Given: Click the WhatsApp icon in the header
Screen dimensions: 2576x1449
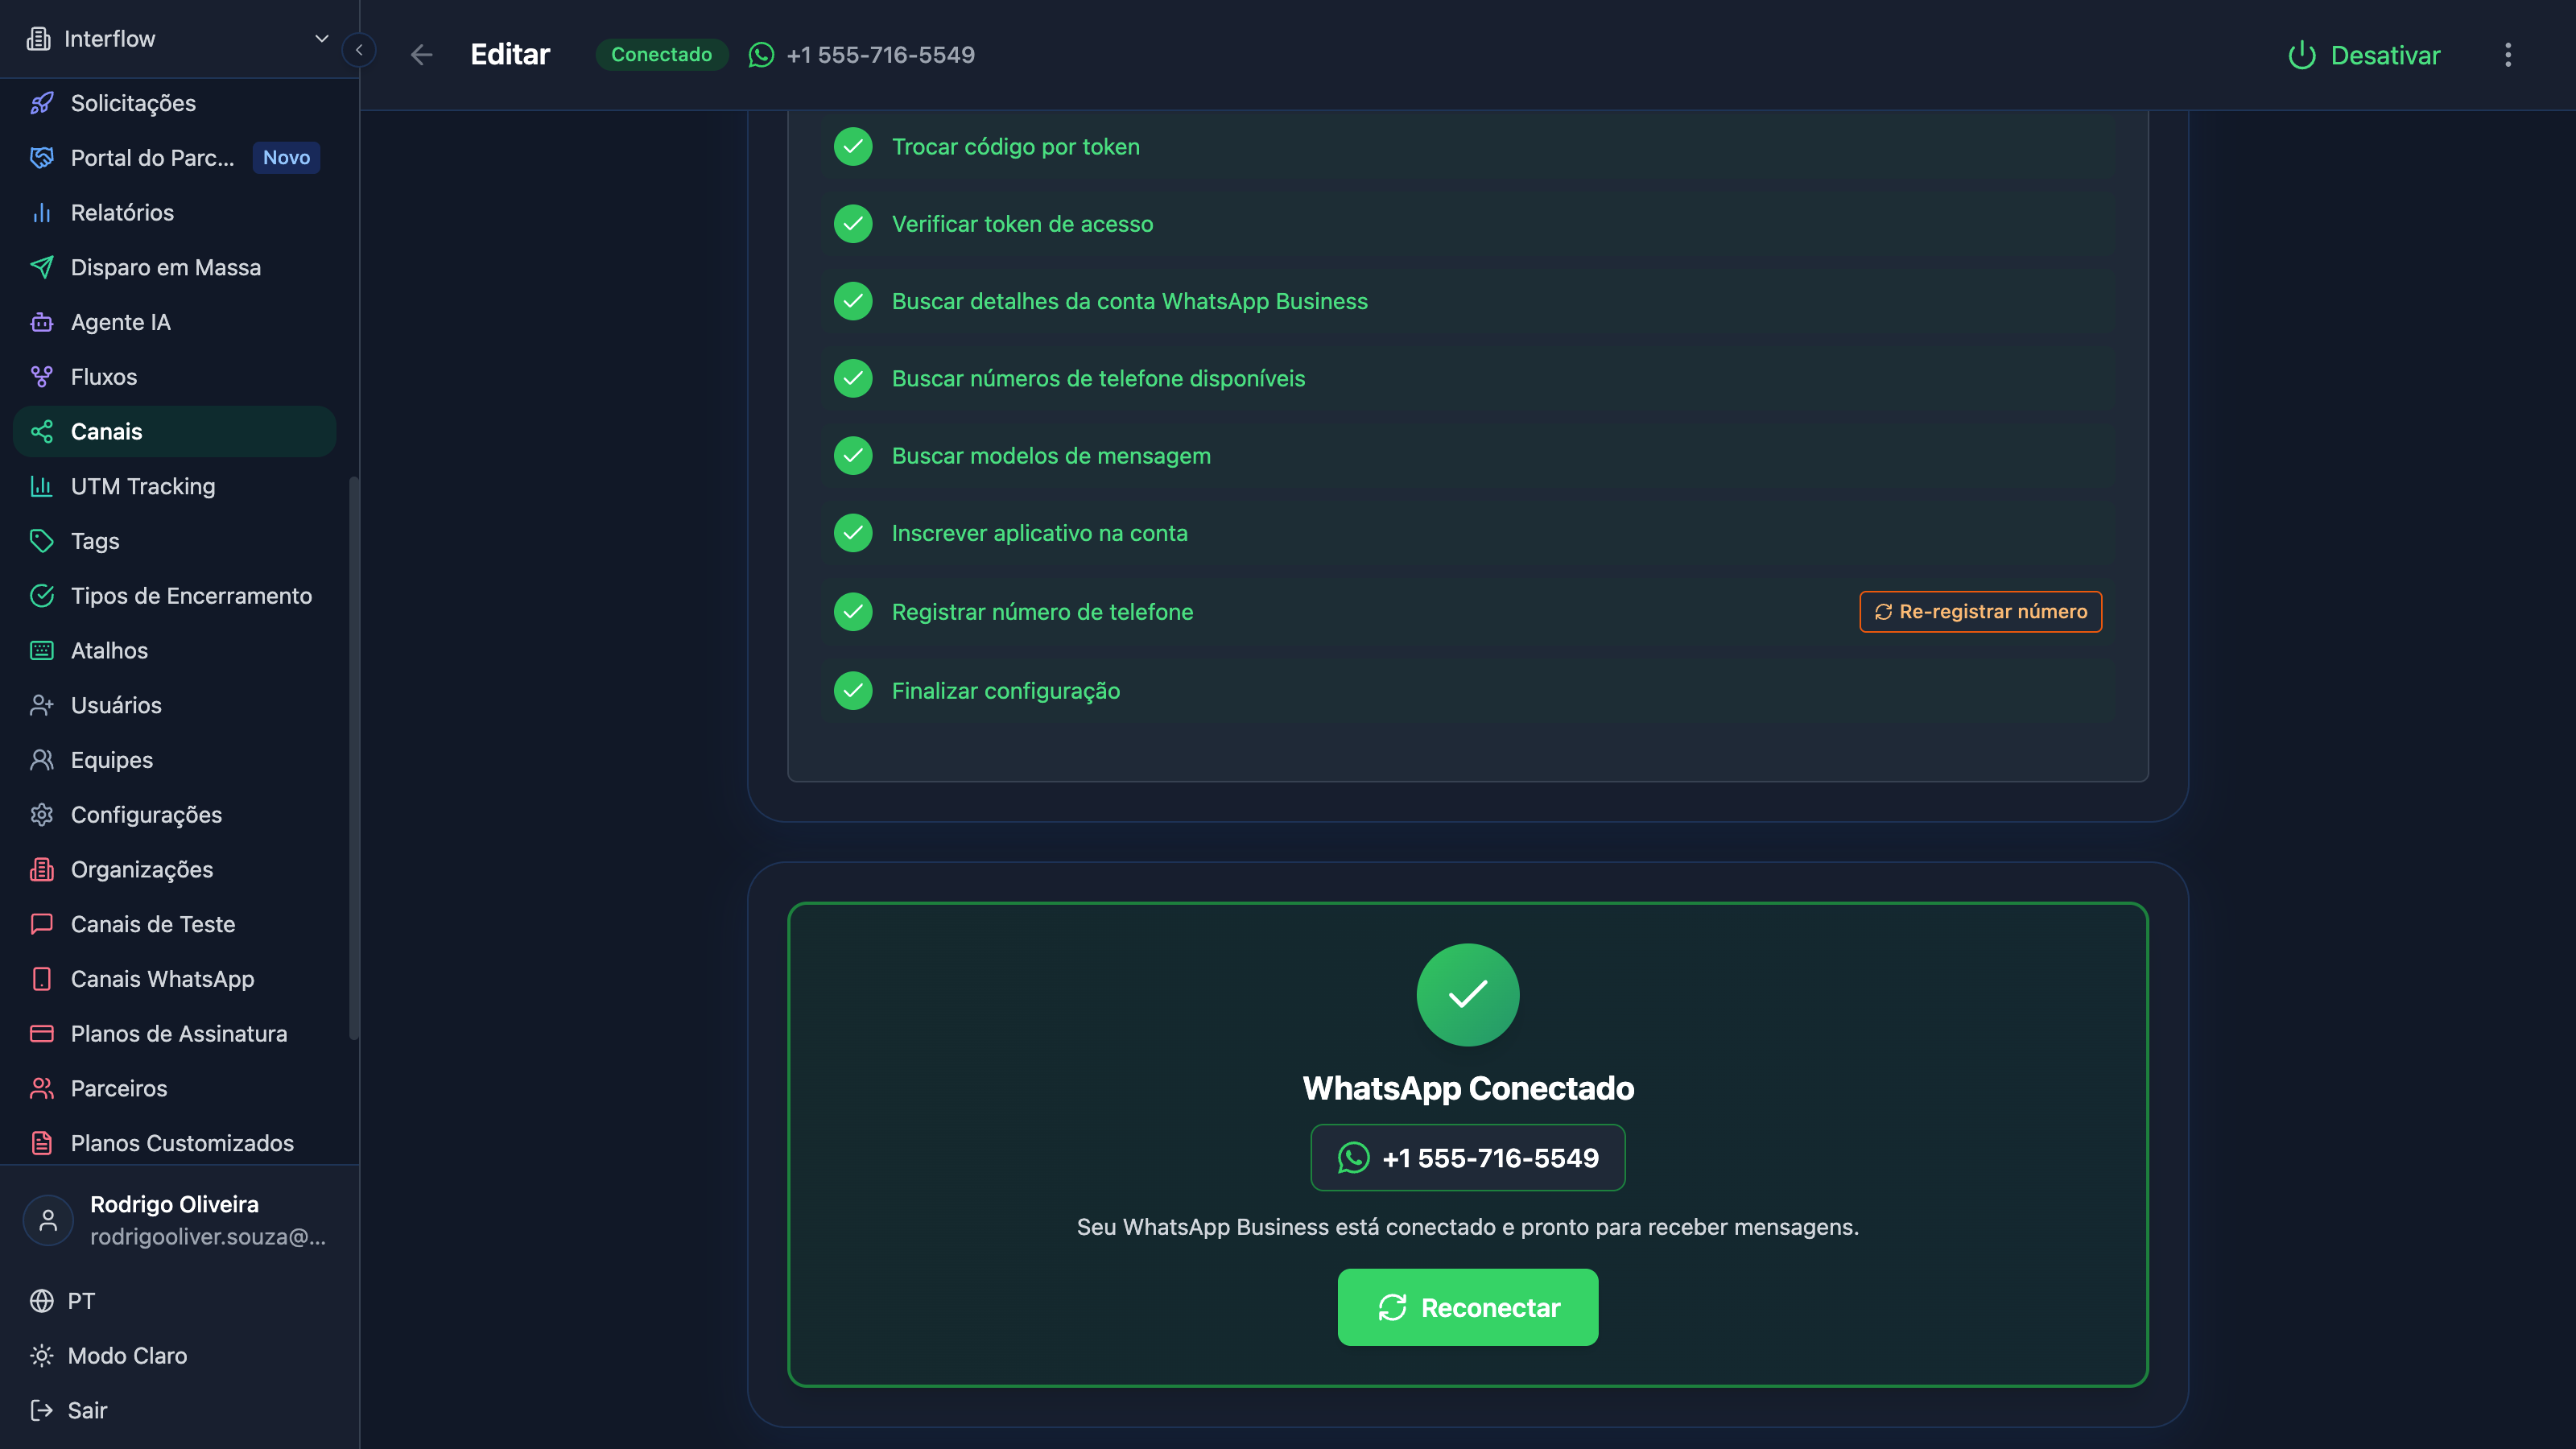Looking at the screenshot, I should [x=761, y=55].
